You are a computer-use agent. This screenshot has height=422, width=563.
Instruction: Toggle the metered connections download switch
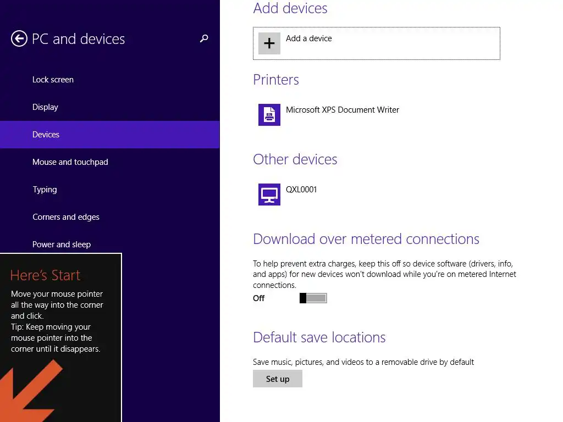[313, 298]
